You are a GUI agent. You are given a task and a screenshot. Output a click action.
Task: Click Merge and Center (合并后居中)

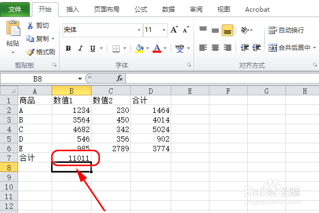click(289, 48)
